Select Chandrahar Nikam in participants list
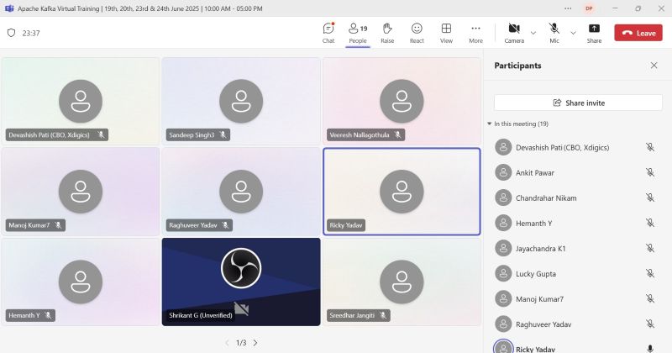 [x=546, y=198]
